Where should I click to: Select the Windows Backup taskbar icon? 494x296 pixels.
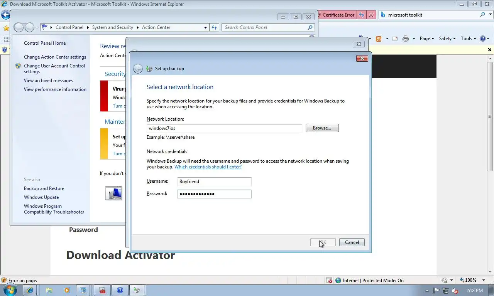tap(137, 290)
